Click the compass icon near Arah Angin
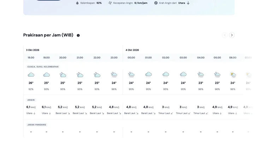The width and height of the screenshot is (265, 148). click(156, 3)
